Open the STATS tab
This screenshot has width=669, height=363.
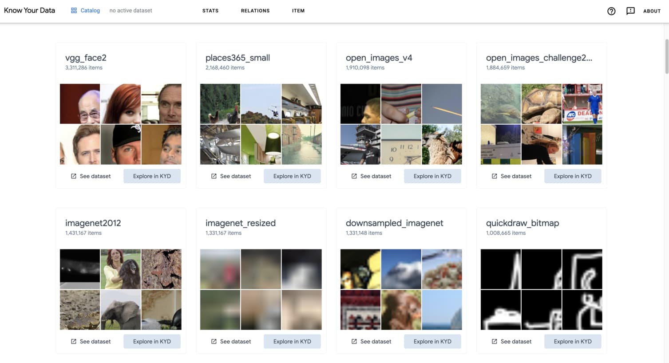click(210, 11)
